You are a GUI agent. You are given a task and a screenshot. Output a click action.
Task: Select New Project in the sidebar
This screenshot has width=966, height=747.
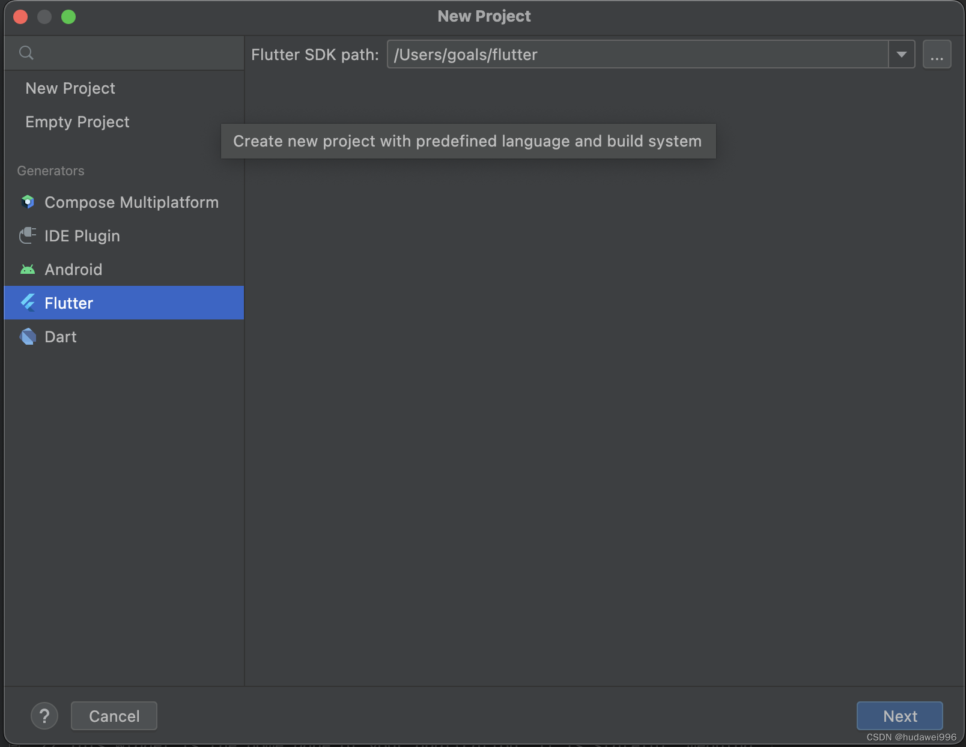click(x=70, y=88)
